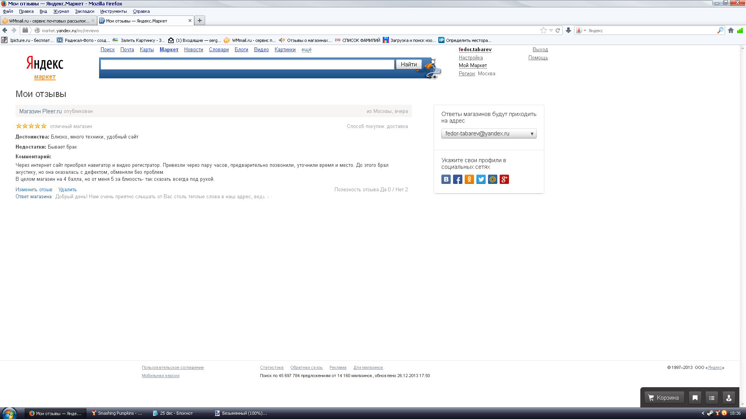Click the Найти search button
This screenshot has width=746, height=419.
pos(409,64)
